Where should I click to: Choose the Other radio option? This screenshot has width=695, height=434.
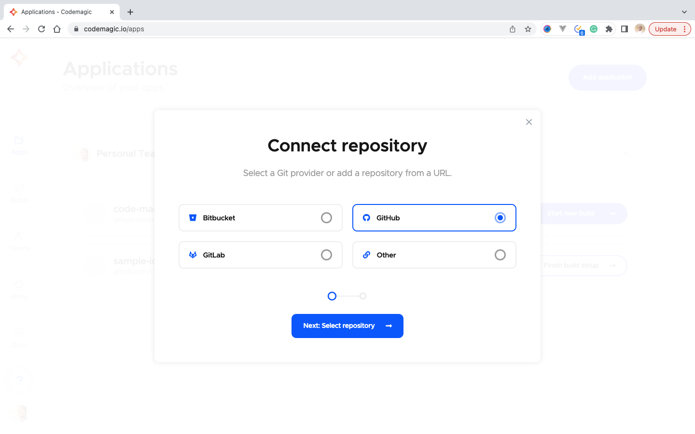click(500, 255)
